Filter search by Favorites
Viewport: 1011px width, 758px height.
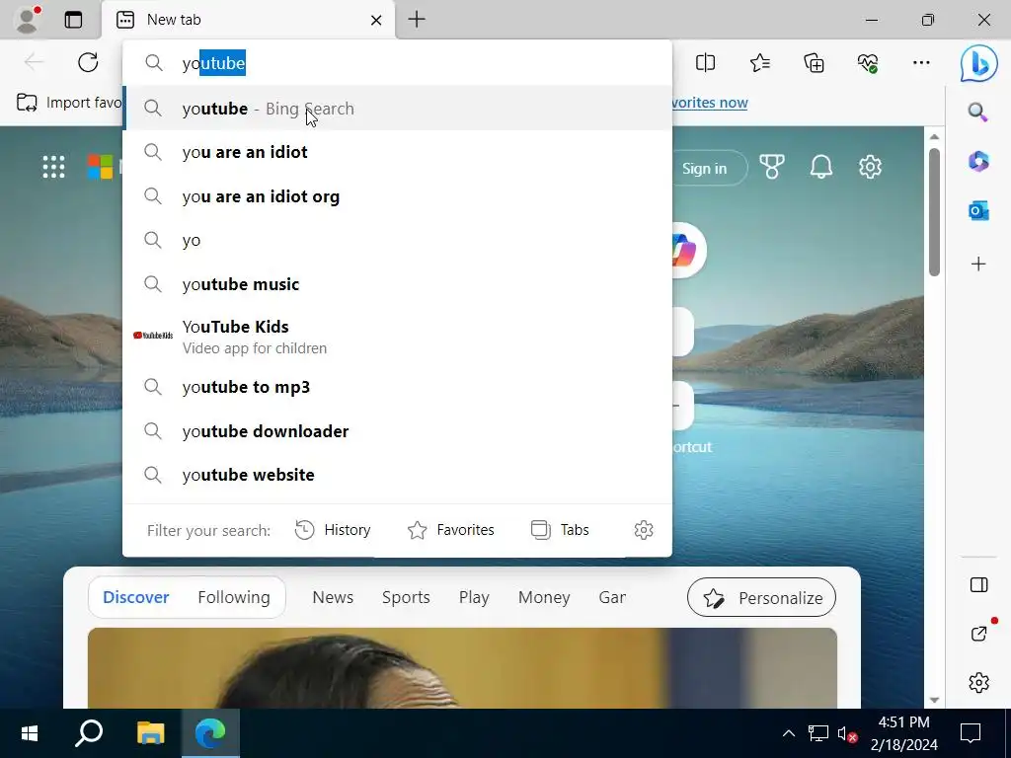click(x=450, y=530)
